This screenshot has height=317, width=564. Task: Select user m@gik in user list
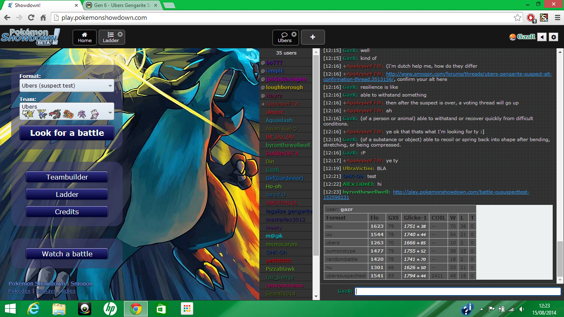click(x=286, y=236)
